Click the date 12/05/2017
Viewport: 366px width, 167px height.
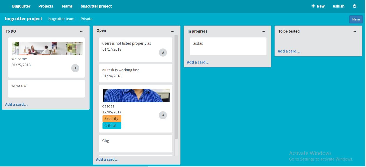coord(112,112)
